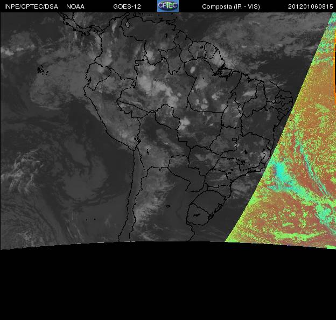Viewport: 336px width, 320px height.
Task: Click the Composta (IR - VIS) title
Action: coord(231,6)
